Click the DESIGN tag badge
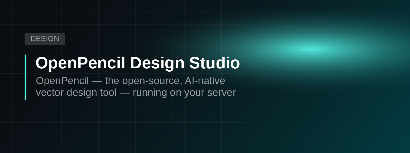This screenshot has width=410, height=153. [x=45, y=39]
